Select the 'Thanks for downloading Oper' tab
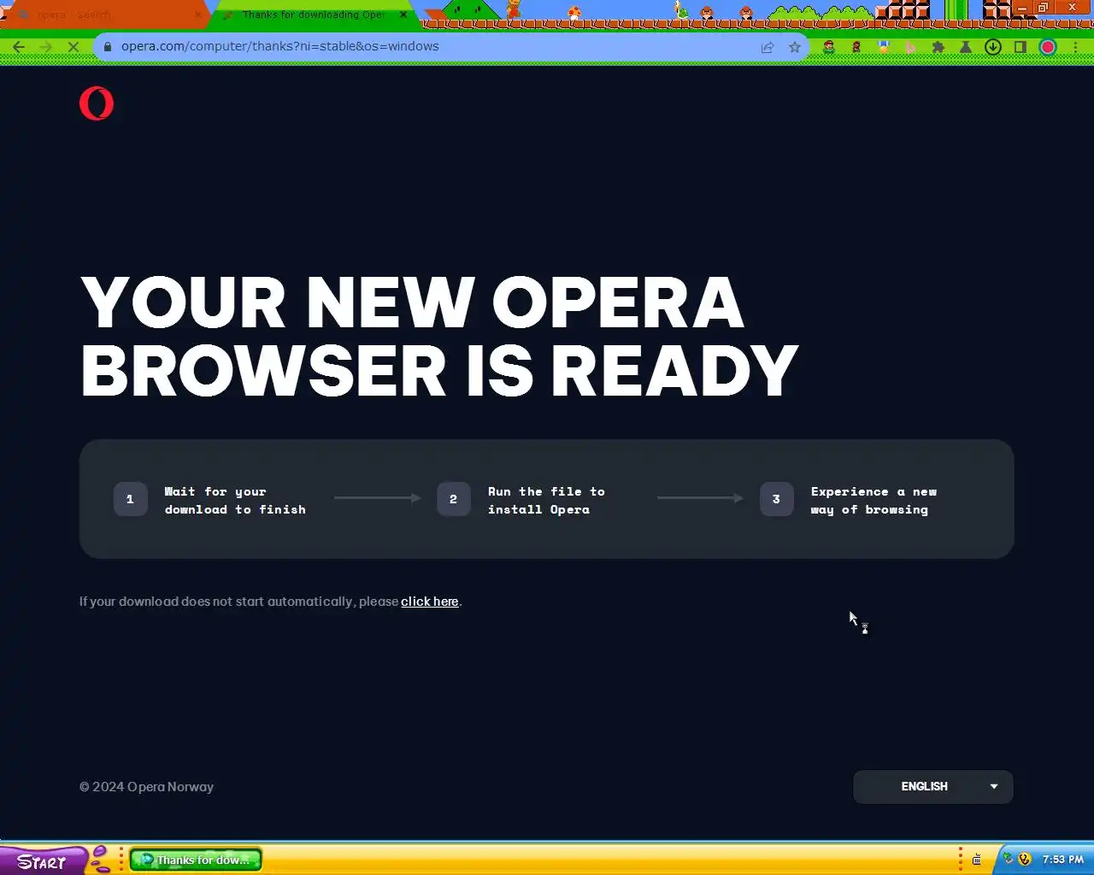This screenshot has width=1094, height=875. tap(313, 15)
